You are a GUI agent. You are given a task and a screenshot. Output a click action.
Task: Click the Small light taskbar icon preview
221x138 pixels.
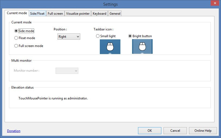(110, 47)
